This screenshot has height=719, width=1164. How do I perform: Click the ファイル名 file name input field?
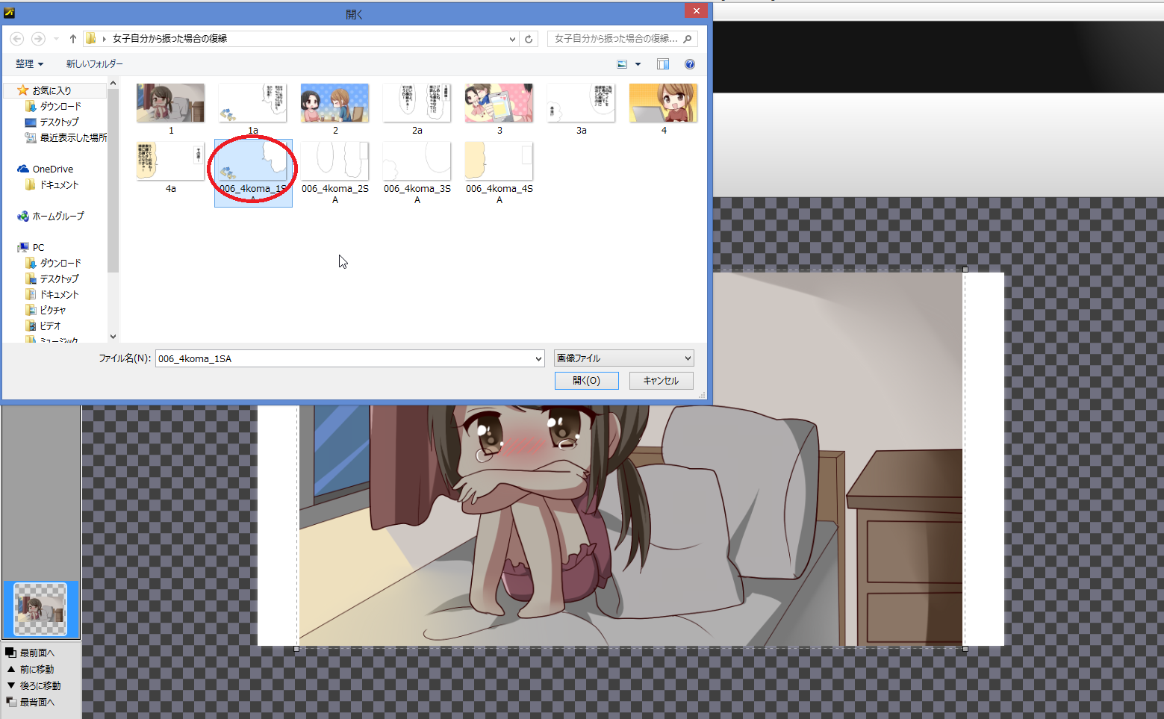pyautogui.click(x=343, y=359)
